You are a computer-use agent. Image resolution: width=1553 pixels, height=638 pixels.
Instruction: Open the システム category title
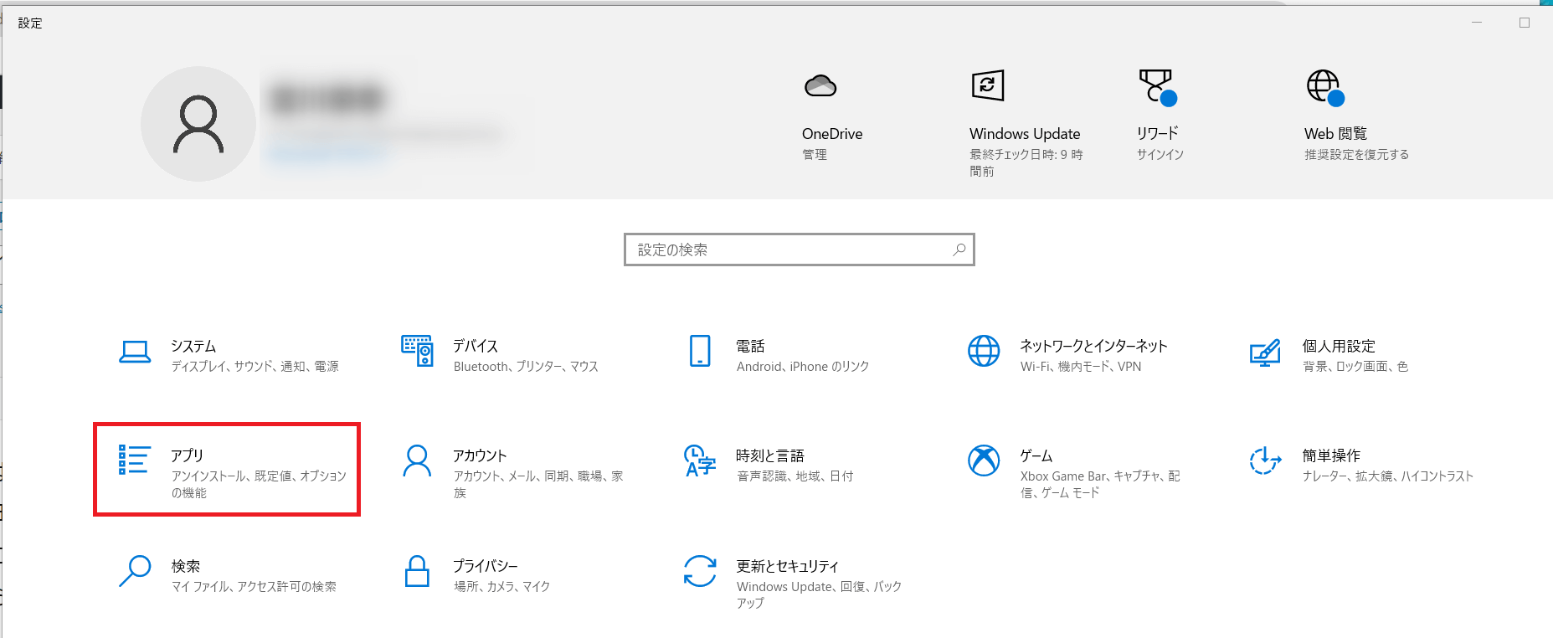coord(193,346)
